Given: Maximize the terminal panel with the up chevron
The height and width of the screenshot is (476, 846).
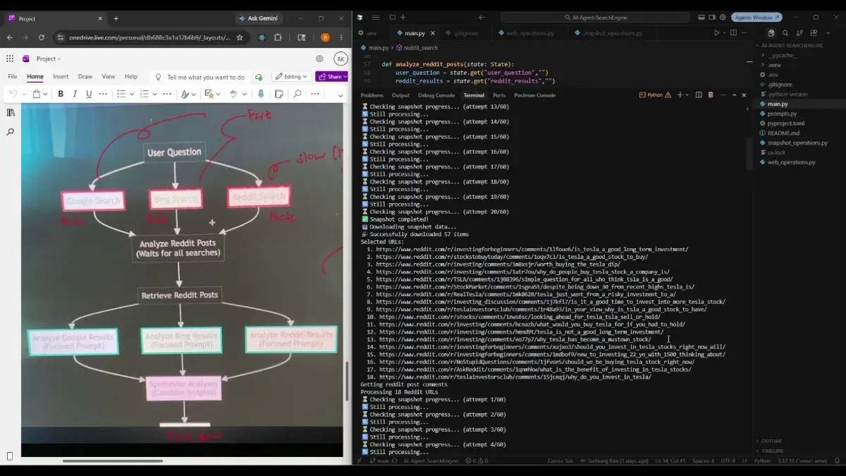Looking at the screenshot, I should 734,95.
